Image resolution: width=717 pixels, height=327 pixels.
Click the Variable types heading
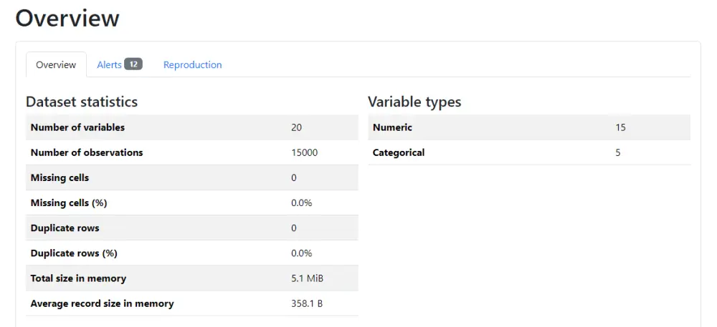(414, 102)
